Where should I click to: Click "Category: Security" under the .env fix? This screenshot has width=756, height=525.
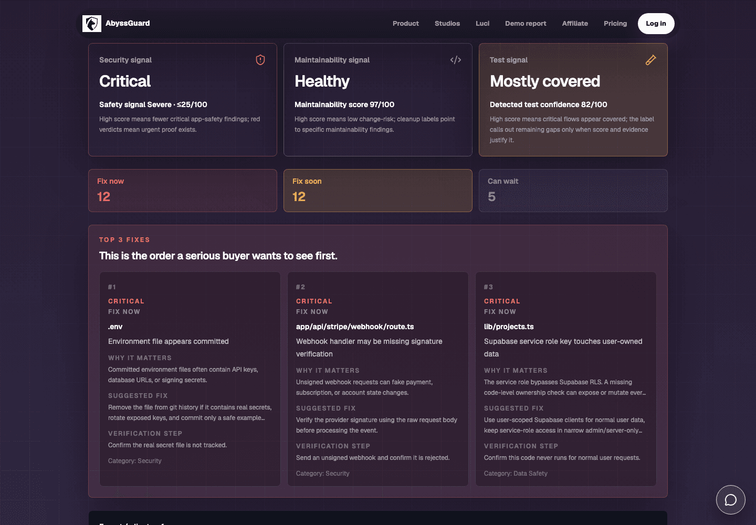(x=135, y=461)
